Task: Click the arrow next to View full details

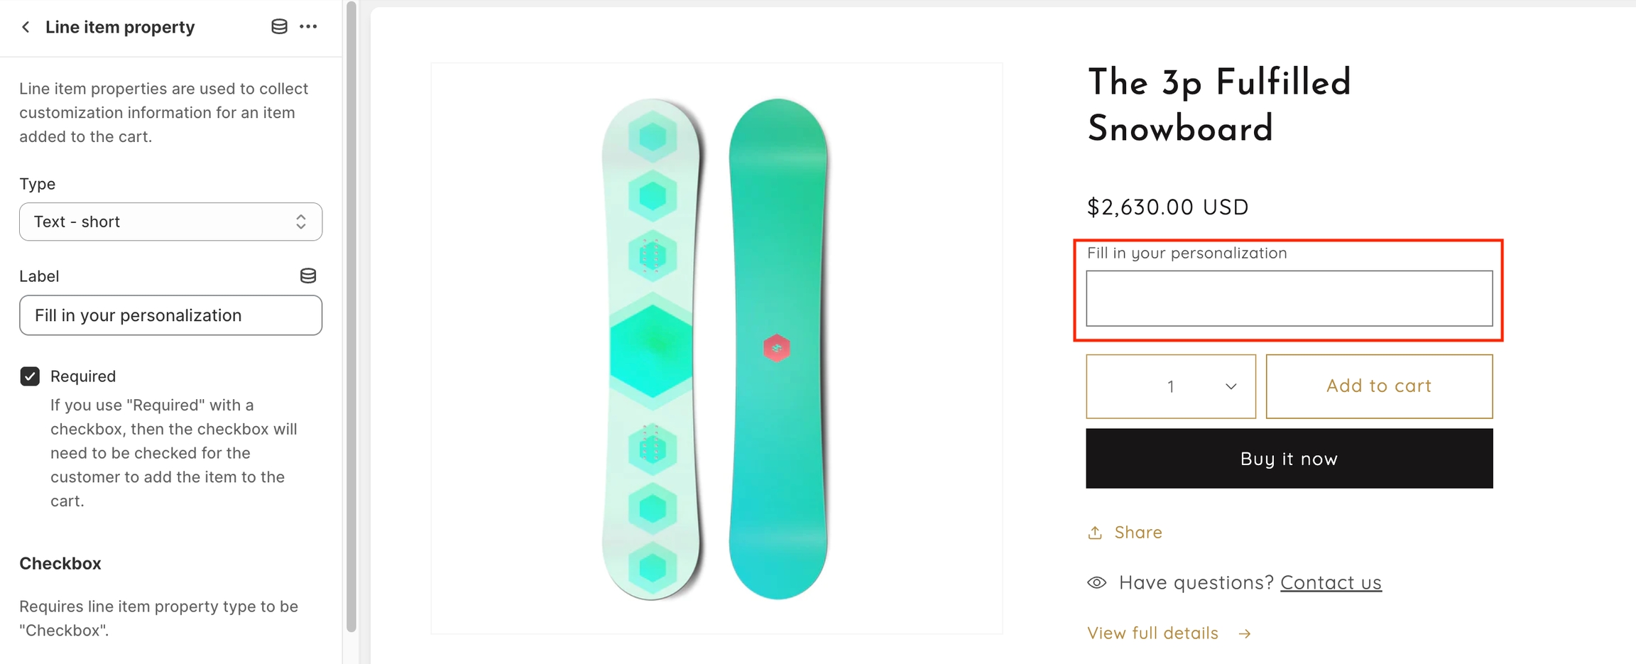Action: click(1244, 633)
